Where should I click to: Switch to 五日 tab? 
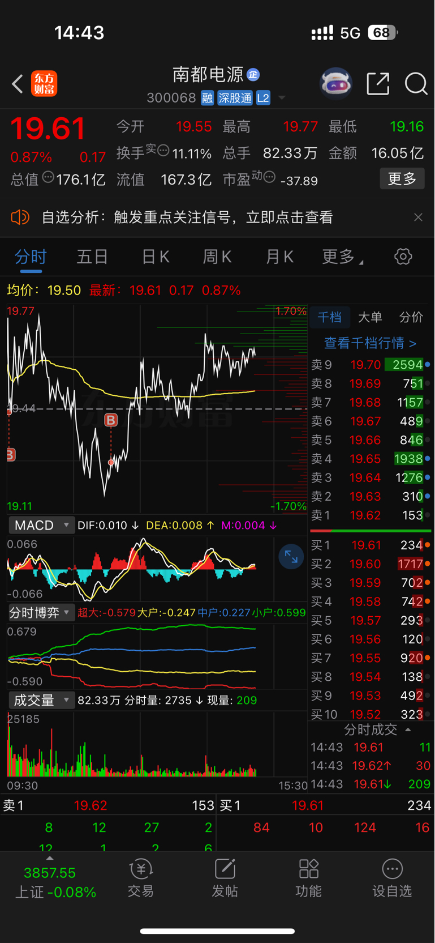92,257
